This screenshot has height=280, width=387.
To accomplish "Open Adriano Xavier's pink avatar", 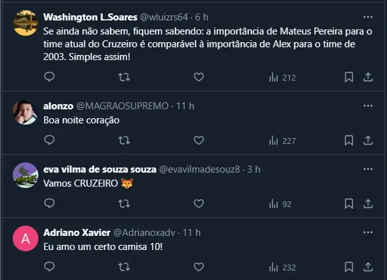I will tap(26, 239).
